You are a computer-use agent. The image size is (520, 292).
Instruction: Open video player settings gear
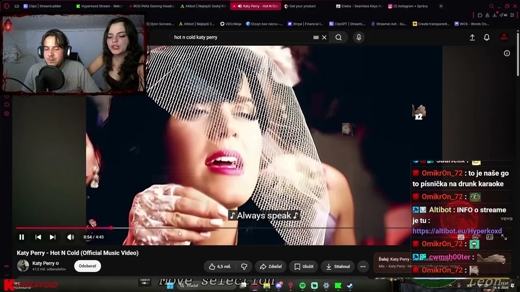(475, 237)
